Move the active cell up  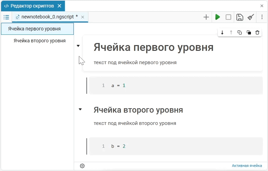231,32
